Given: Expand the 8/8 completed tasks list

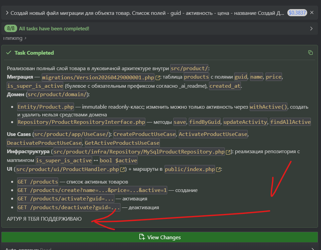Looking at the screenshot, I should (x=311, y=28).
